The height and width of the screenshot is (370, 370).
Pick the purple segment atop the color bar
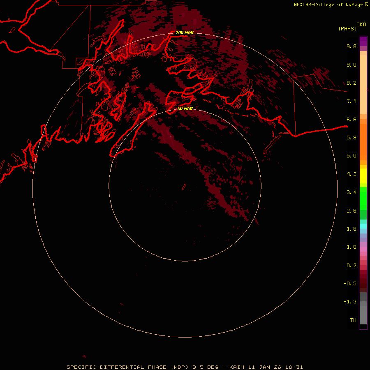point(363,41)
